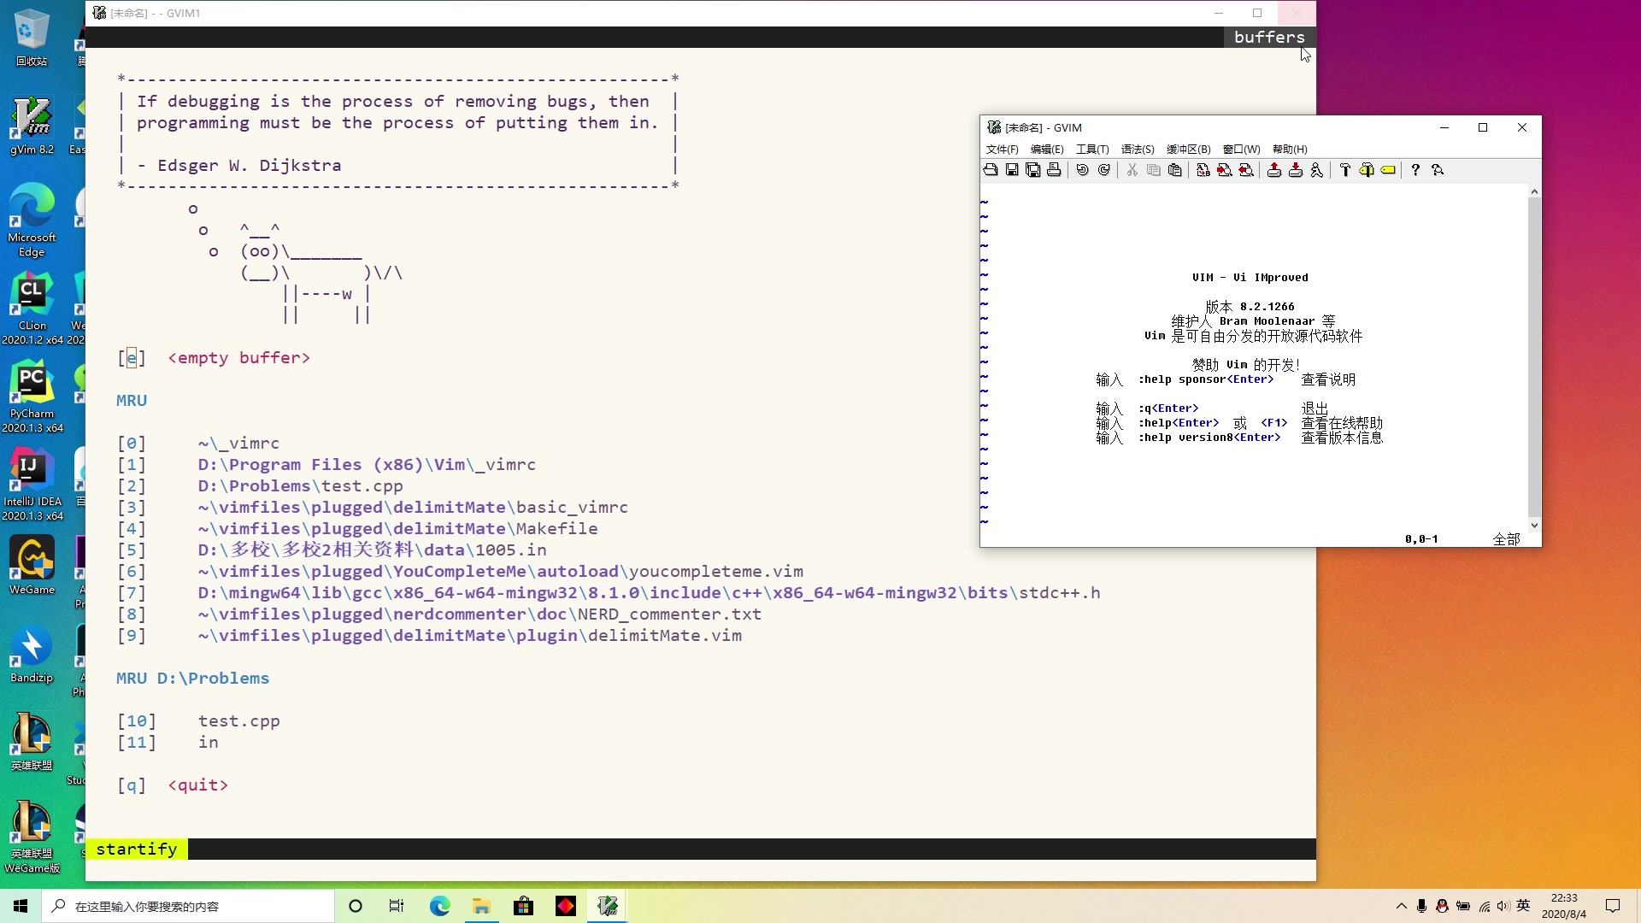The width and height of the screenshot is (1641, 923).
Task: Open the WeGame desktop shortcut
Action: click(x=32, y=566)
